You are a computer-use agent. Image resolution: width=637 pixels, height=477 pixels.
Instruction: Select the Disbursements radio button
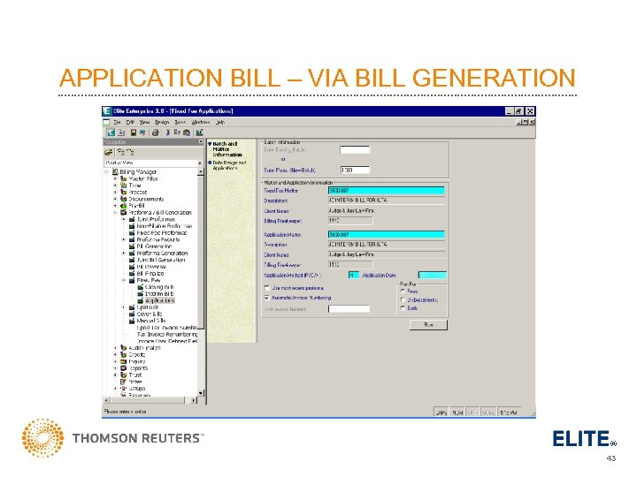click(x=403, y=299)
